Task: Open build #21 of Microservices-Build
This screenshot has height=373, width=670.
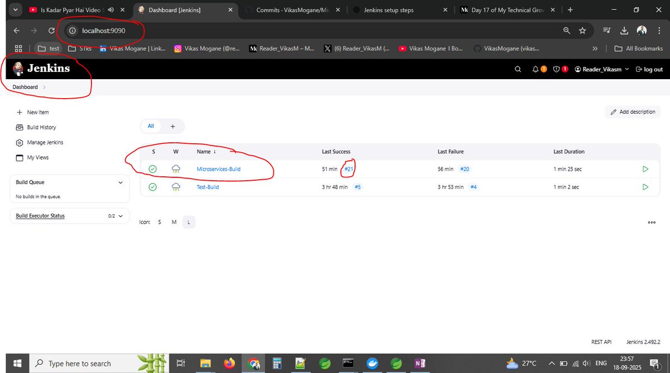Action: 349,169
